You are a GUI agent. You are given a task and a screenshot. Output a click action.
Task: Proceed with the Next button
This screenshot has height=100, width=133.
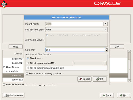click(124, 95)
